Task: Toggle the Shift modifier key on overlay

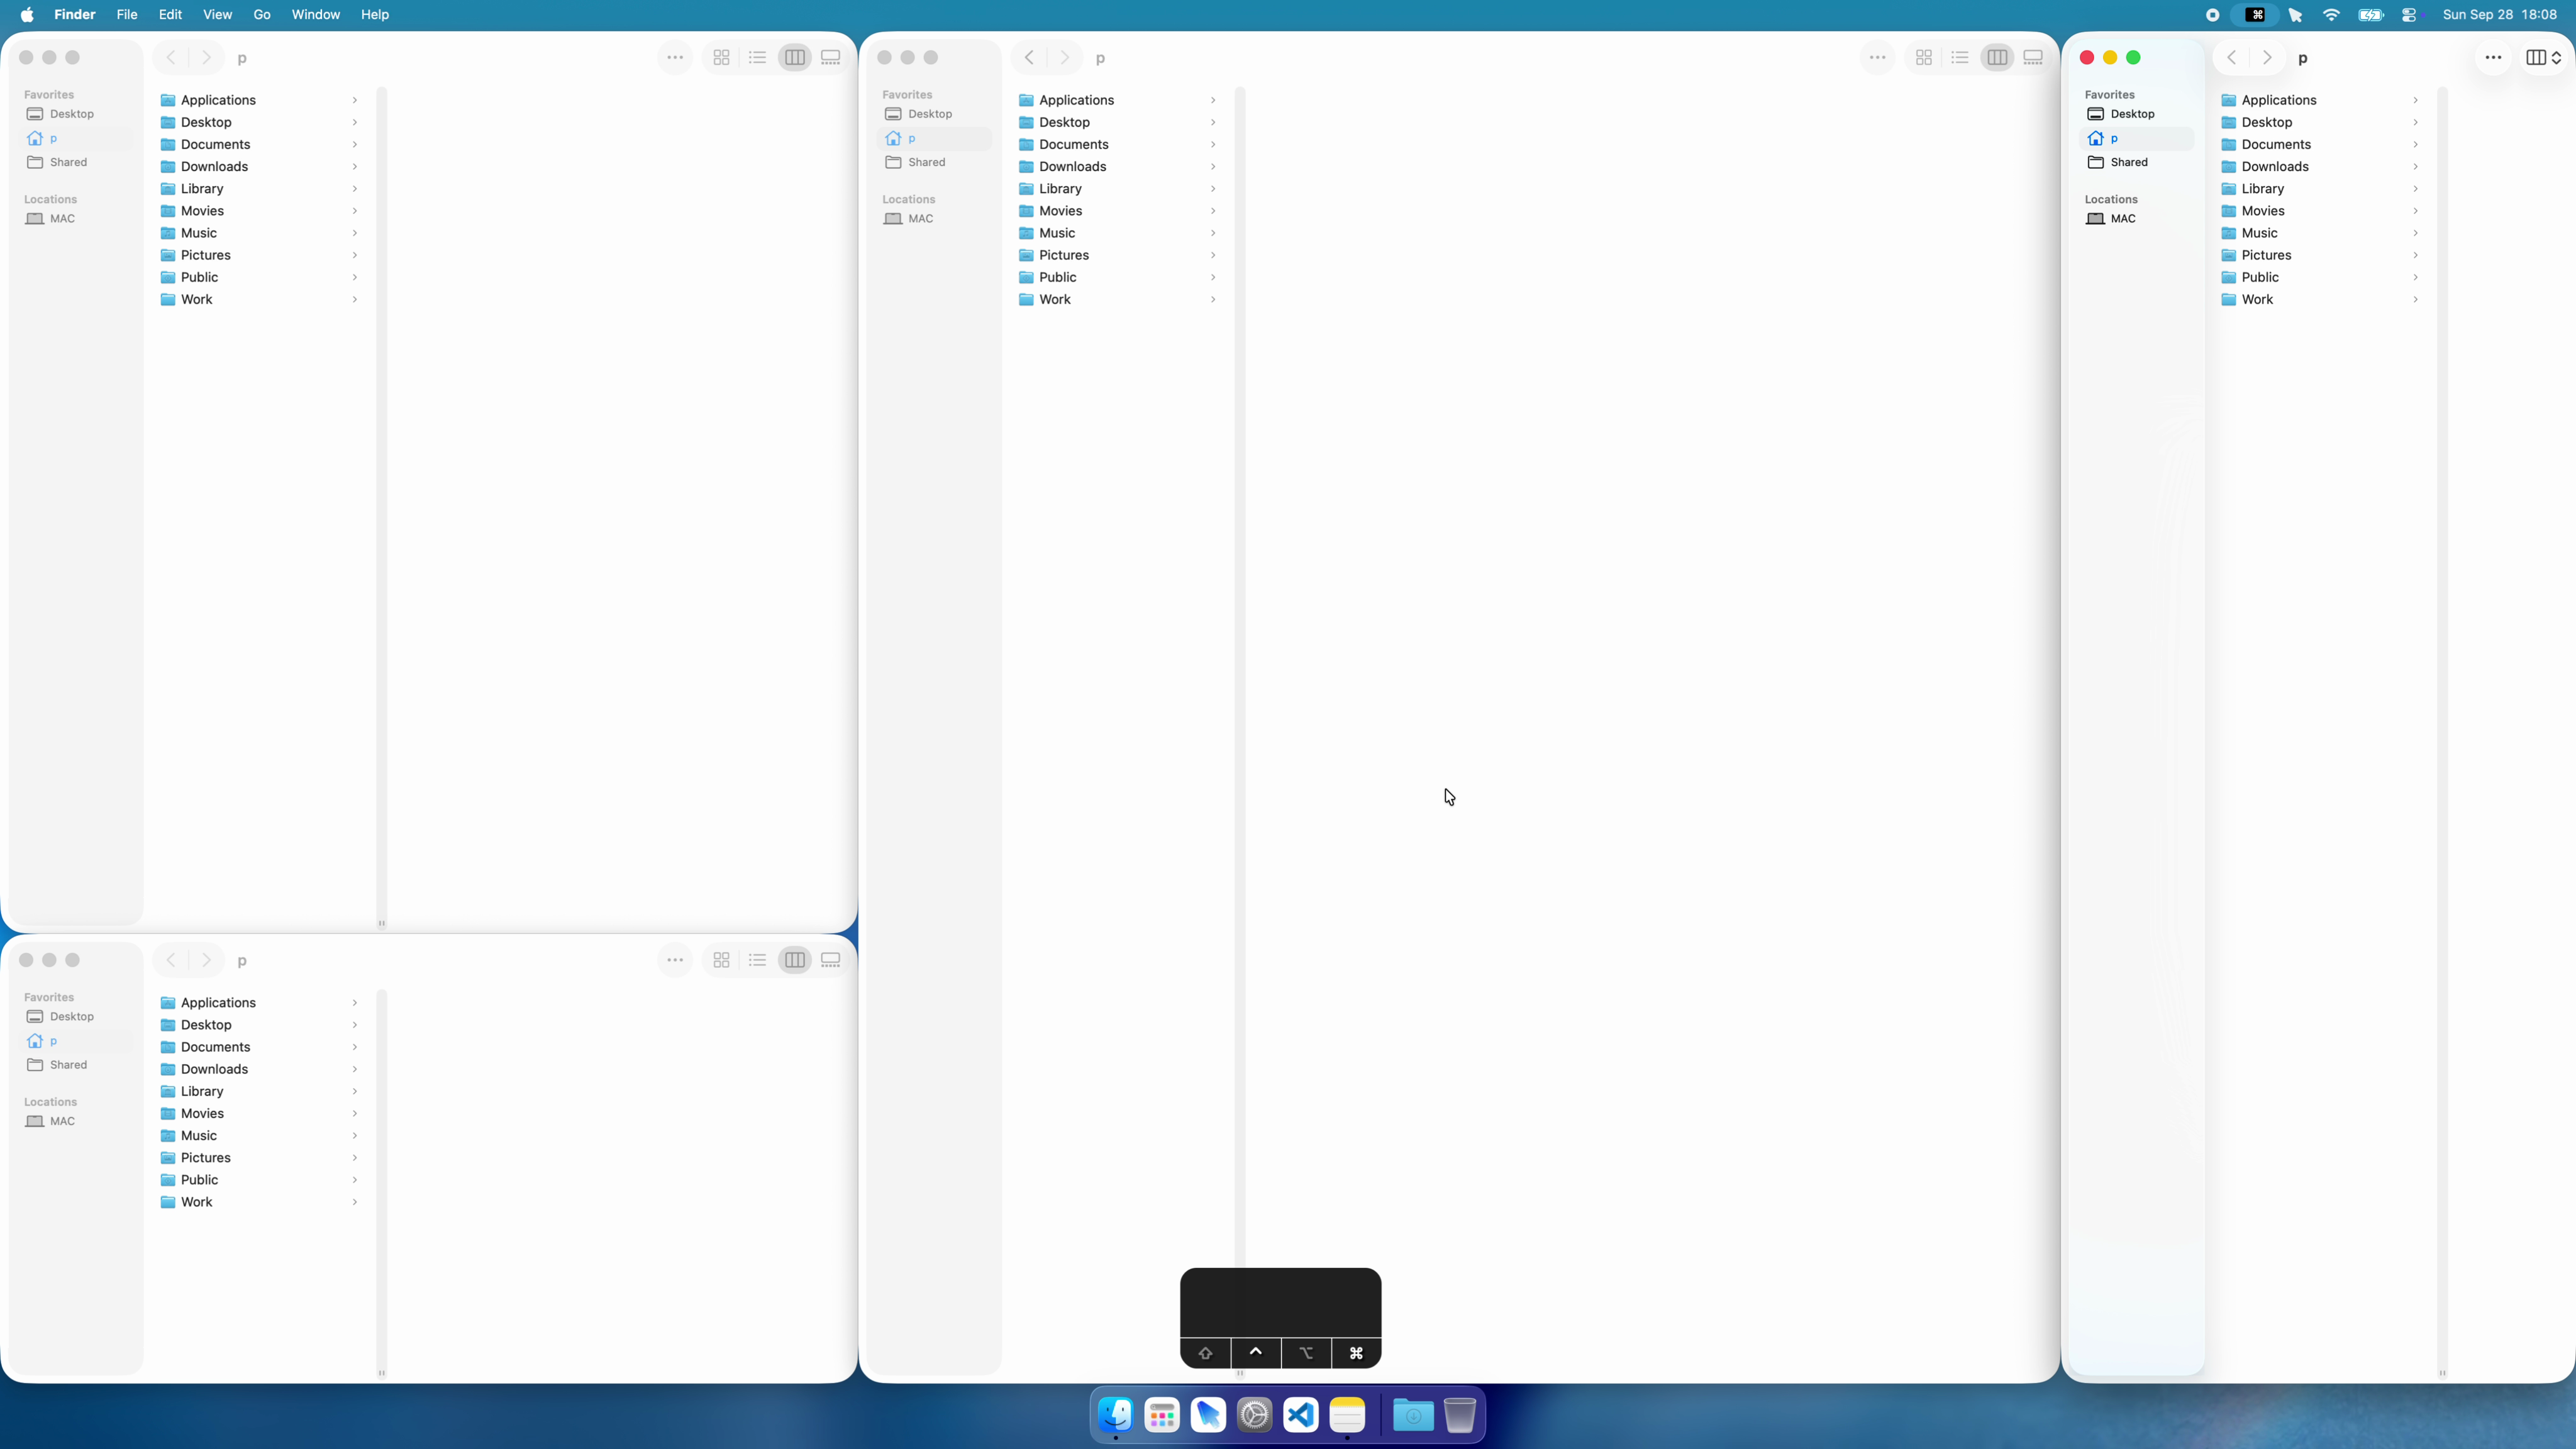Action: (1205, 1353)
